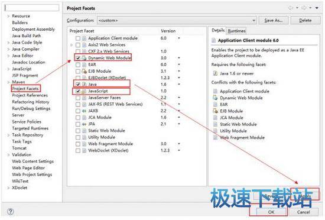Click the EJB Module icon in Details conflicts

coord(215,111)
